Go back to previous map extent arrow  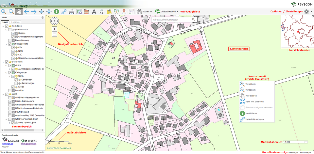coord(26,11)
